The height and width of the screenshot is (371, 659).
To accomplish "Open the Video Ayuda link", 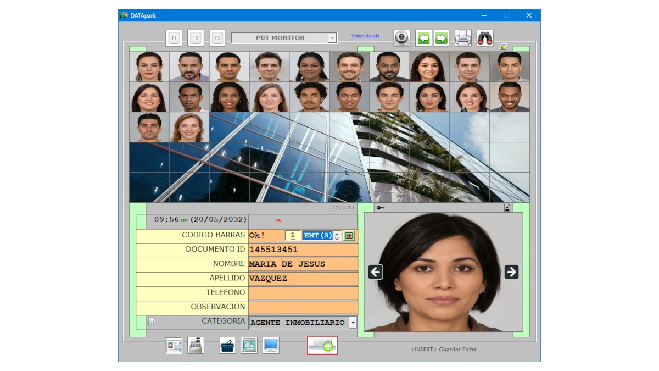I will point(365,36).
